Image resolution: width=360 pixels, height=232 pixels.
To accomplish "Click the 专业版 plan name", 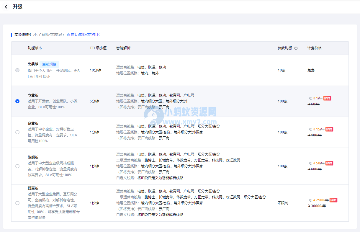I will (x=33, y=95).
